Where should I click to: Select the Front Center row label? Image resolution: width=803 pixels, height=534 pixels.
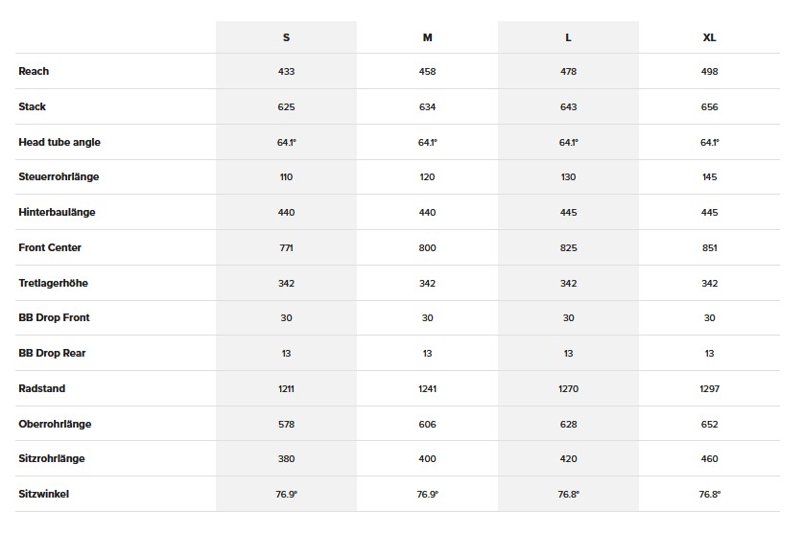click(x=50, y=247)
